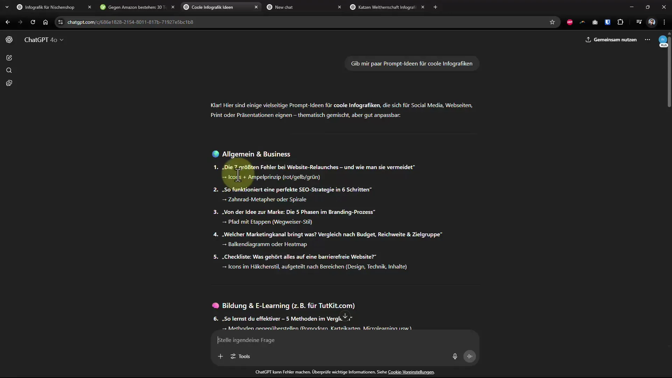This screenshot has width=672, height=378.
Task: Open the ChatGPT 4o model dropdown
Action: (44, 40)
